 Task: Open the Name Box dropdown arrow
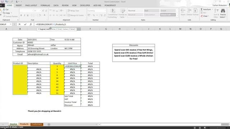(x=11, y=24)
